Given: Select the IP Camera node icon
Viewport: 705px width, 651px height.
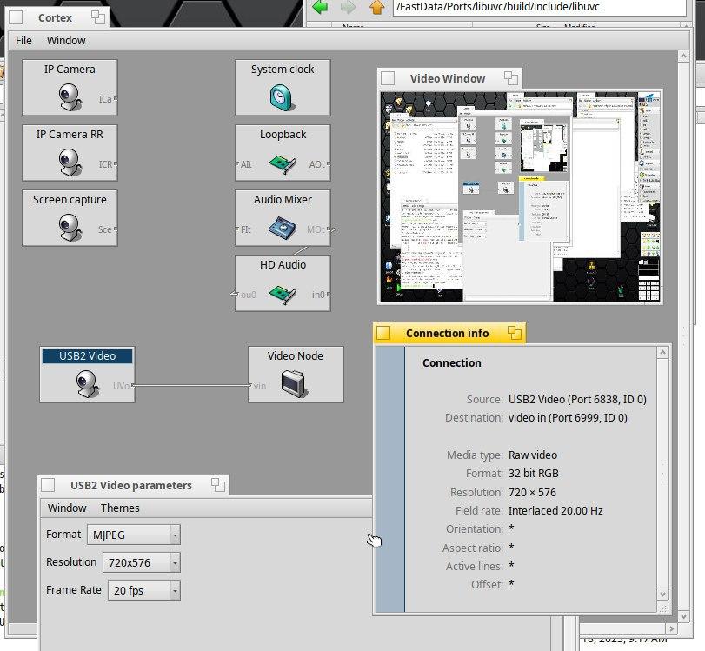Looking at the screenshot, I should (70, 96).
